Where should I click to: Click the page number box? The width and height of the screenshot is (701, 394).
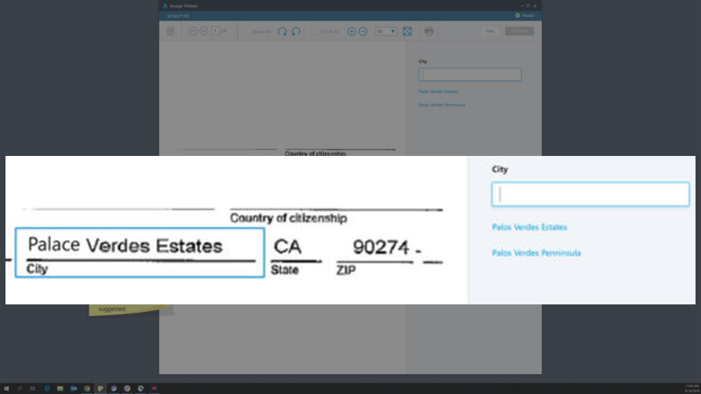tap(215, 31)
